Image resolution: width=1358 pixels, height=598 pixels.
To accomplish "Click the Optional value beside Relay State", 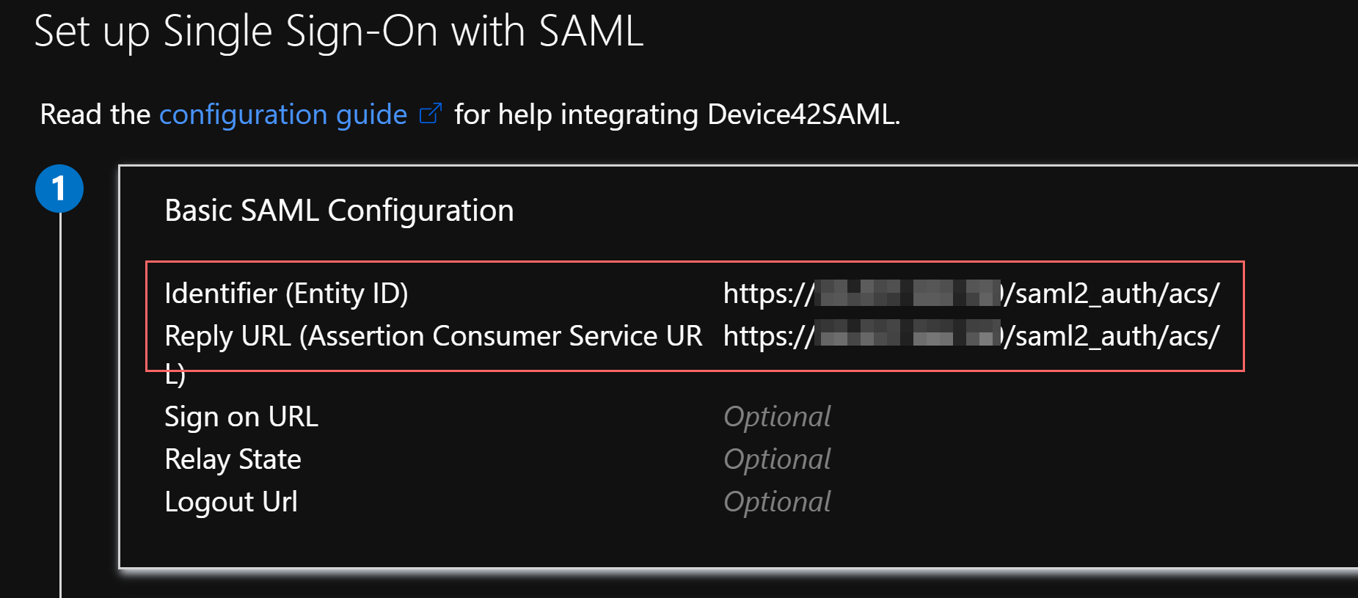I will pyautogui.click(x=777, y=459).
